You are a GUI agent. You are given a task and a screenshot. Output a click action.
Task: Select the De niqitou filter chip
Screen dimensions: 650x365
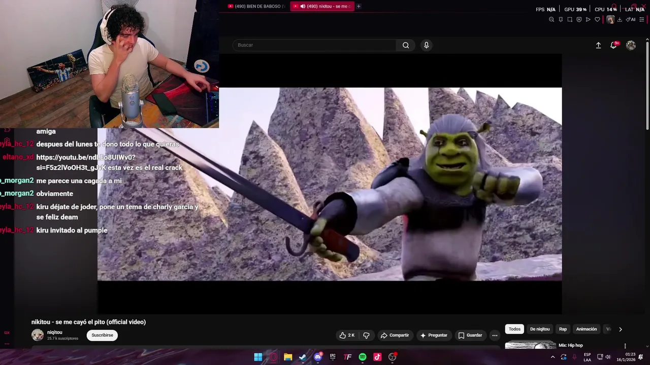tap(540, 329)
